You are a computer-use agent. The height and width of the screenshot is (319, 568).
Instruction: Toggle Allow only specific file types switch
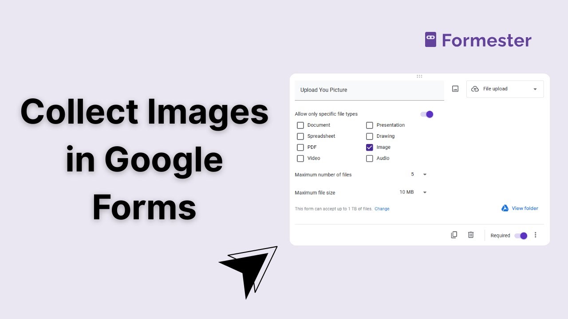pos(427,114)
